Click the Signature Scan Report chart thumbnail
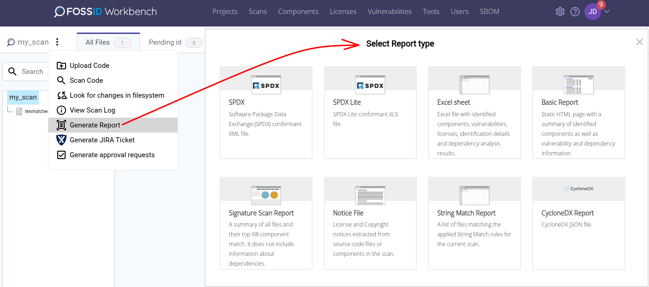The image size is (649, 287). tap(266, 195)
